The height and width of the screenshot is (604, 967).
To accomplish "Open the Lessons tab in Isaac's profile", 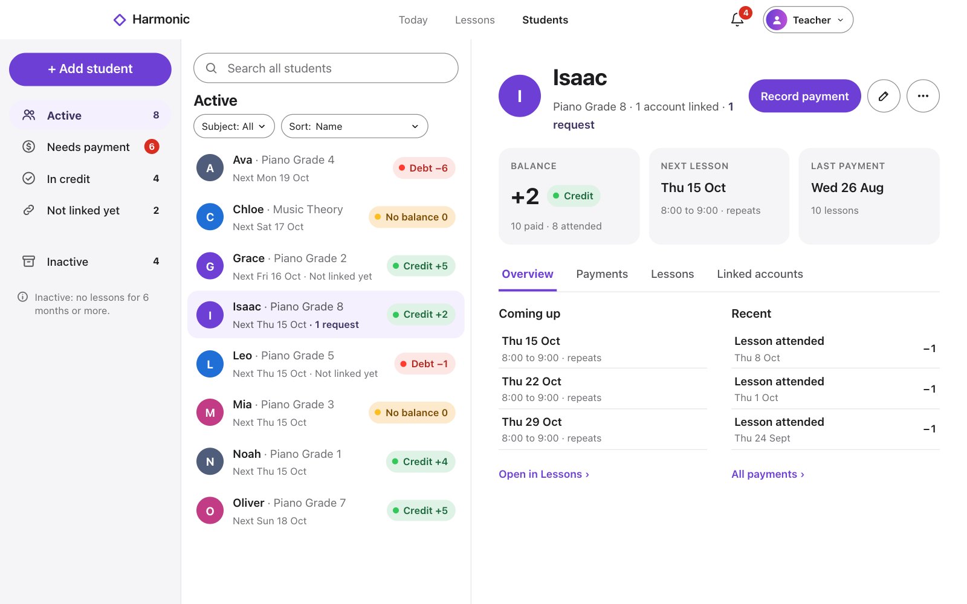I will pos(672,274).
